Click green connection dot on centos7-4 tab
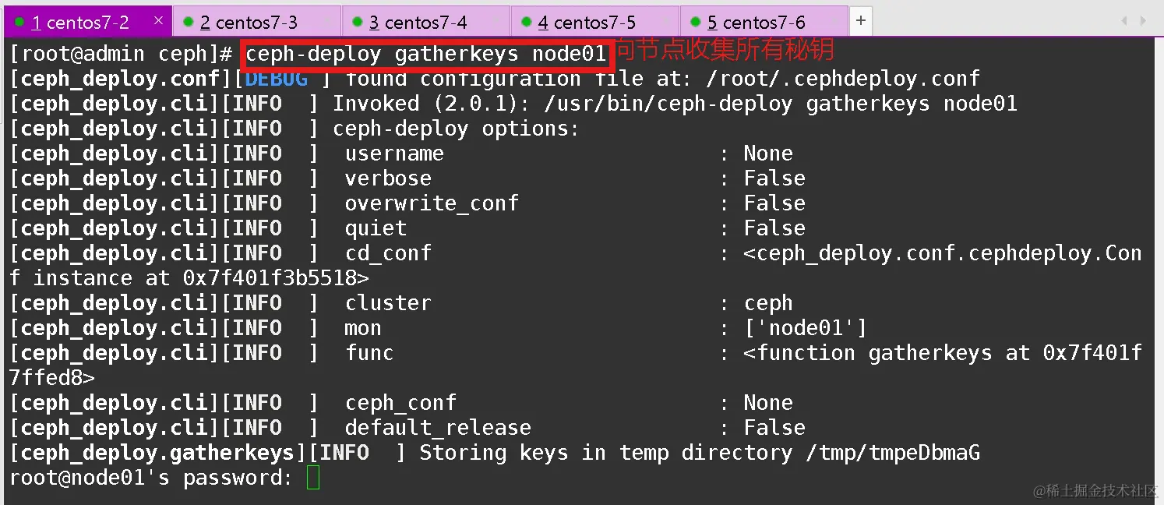This screenshot has height=505, width=1164. [357, 22]
